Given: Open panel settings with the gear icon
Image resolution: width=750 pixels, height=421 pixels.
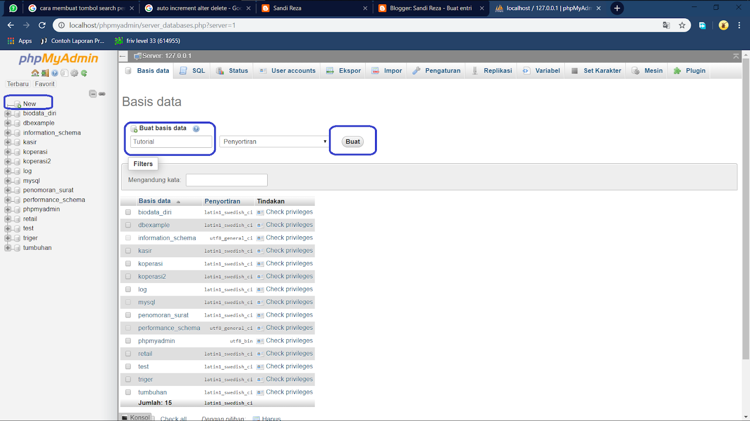Looking at the screenshot, I should [x=74, y=73].
